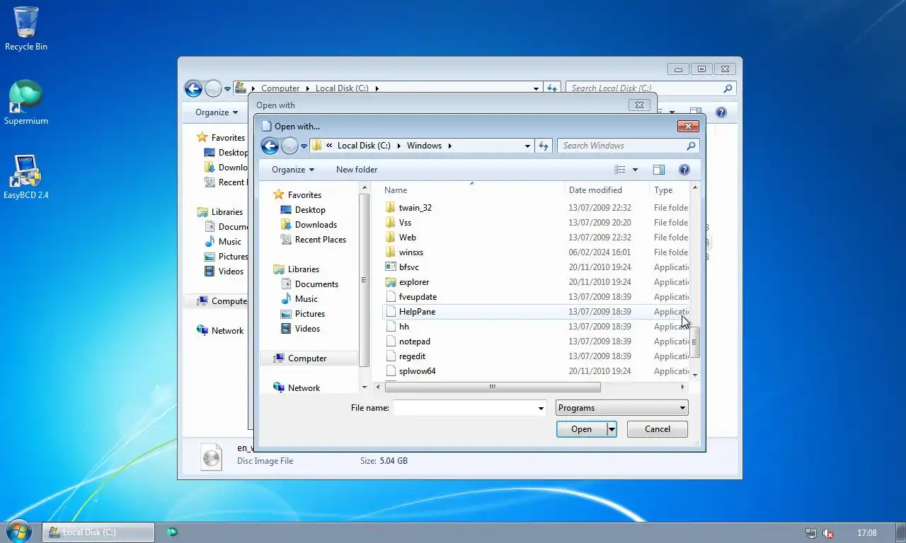This screenshot has width=906, height=543.
Task: Open the Organize menu in the Local Disk window
Action: (217, 112)
